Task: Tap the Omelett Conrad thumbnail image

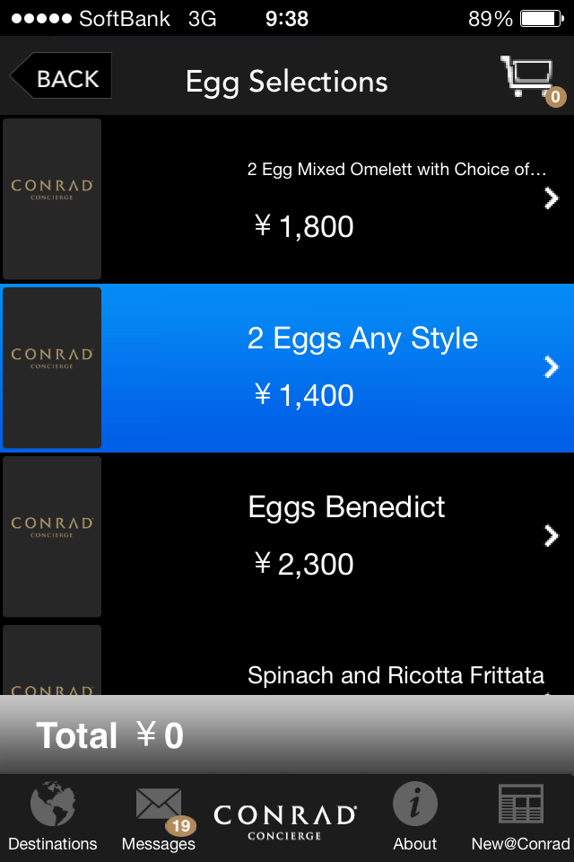Action: (x=52, y=198)
